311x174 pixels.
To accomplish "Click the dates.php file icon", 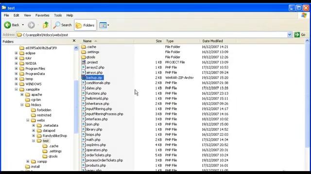I will click(x=84, y=88).
